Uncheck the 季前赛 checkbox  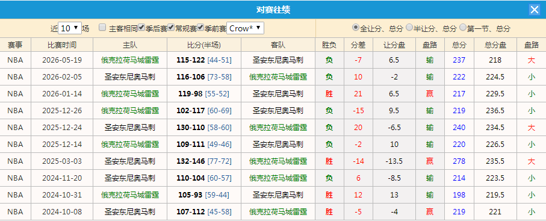pos(200,28)
